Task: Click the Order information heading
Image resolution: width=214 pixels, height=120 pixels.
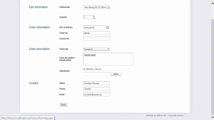Action: point(39,27)
